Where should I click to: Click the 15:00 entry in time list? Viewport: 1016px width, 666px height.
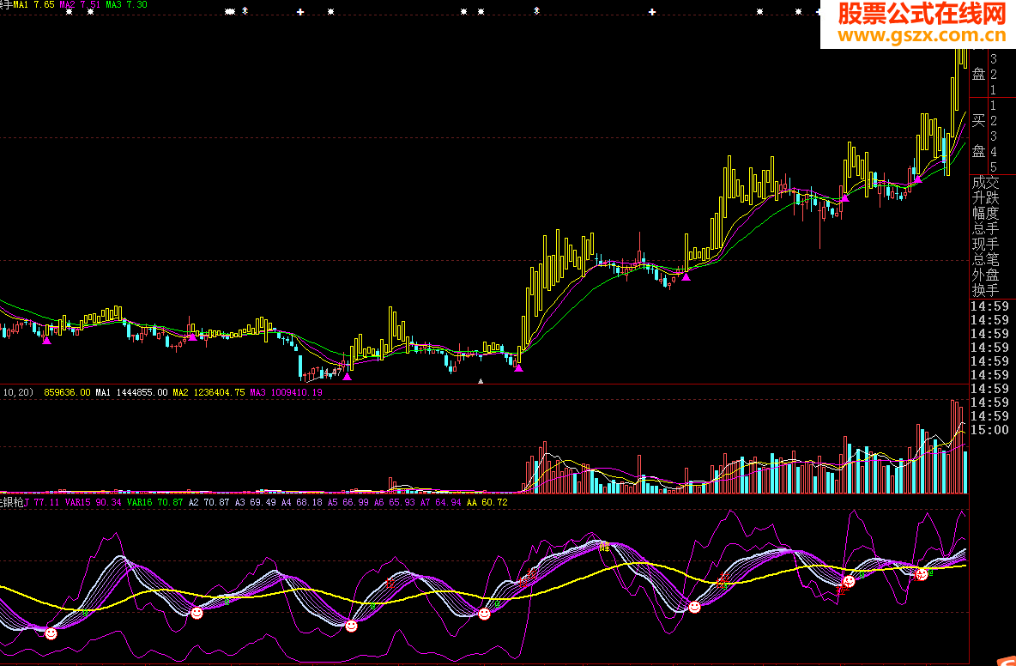pyautogui.click(x=989, y=430)
